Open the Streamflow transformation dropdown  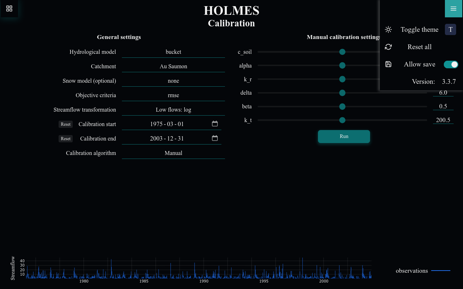(x=173, y=109)
